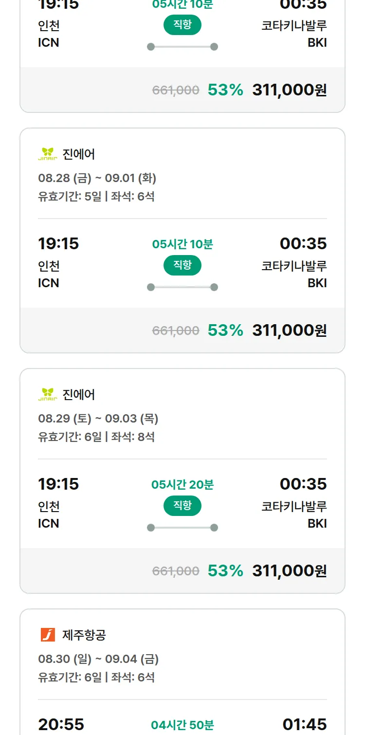
Task: Click the 직항 badge on the 08.28 Jin Air flight
Action: click(182, 265)
